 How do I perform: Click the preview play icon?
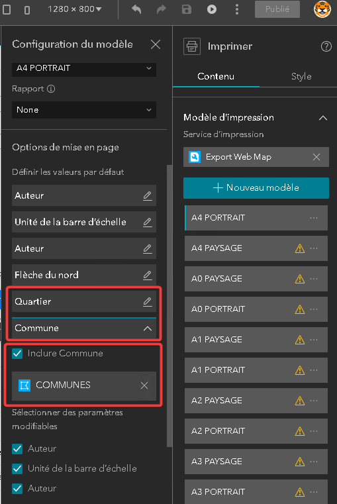[x=212, y=9]
